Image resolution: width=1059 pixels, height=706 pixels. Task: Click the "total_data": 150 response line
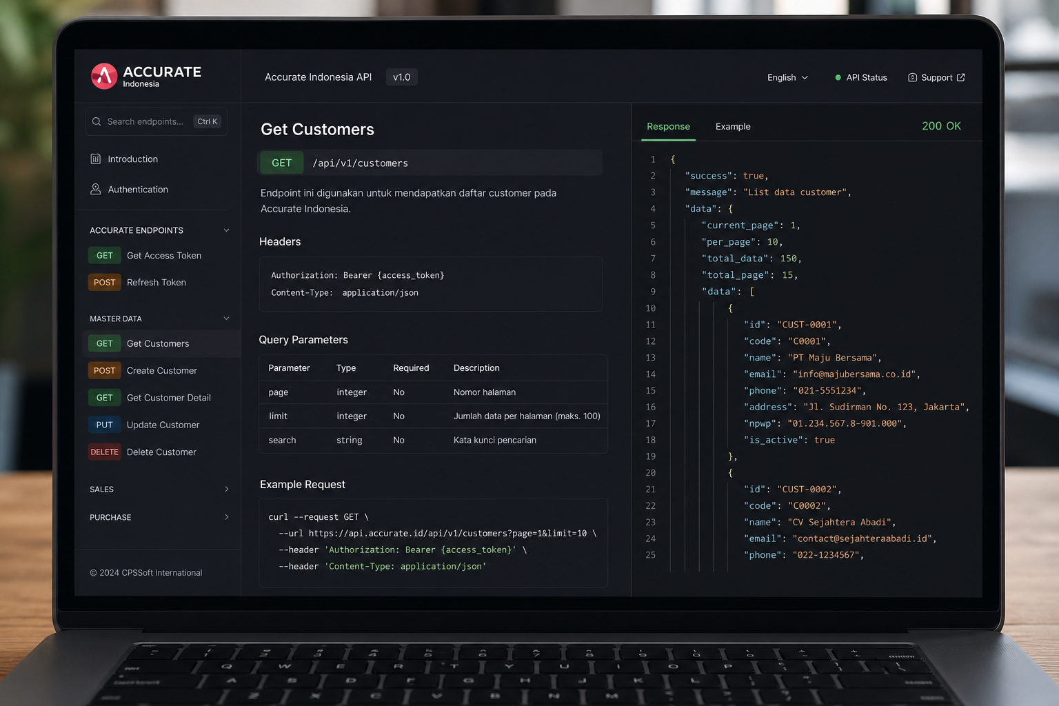coord(752,259)
